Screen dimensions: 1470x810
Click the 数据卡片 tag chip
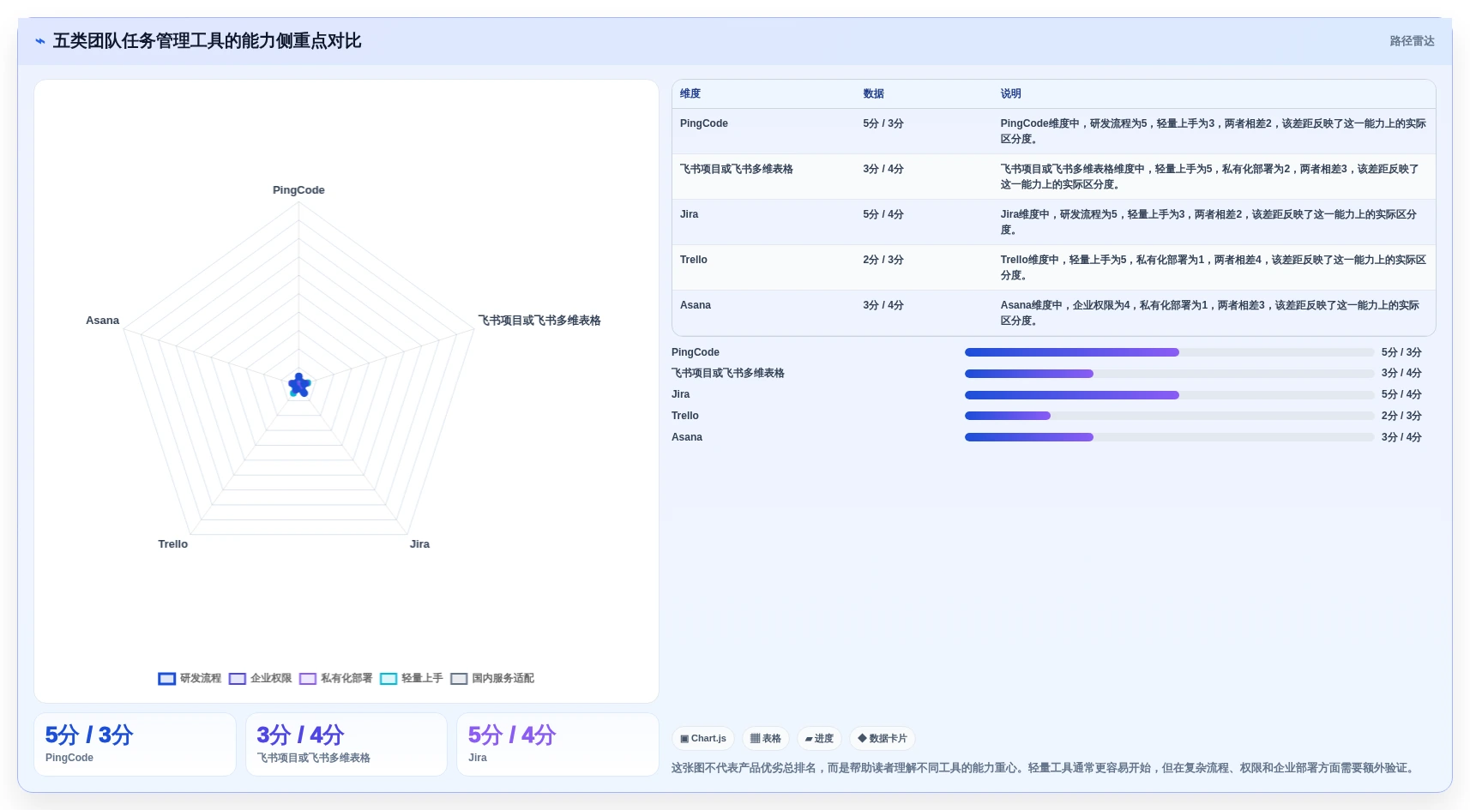(883, 738)
